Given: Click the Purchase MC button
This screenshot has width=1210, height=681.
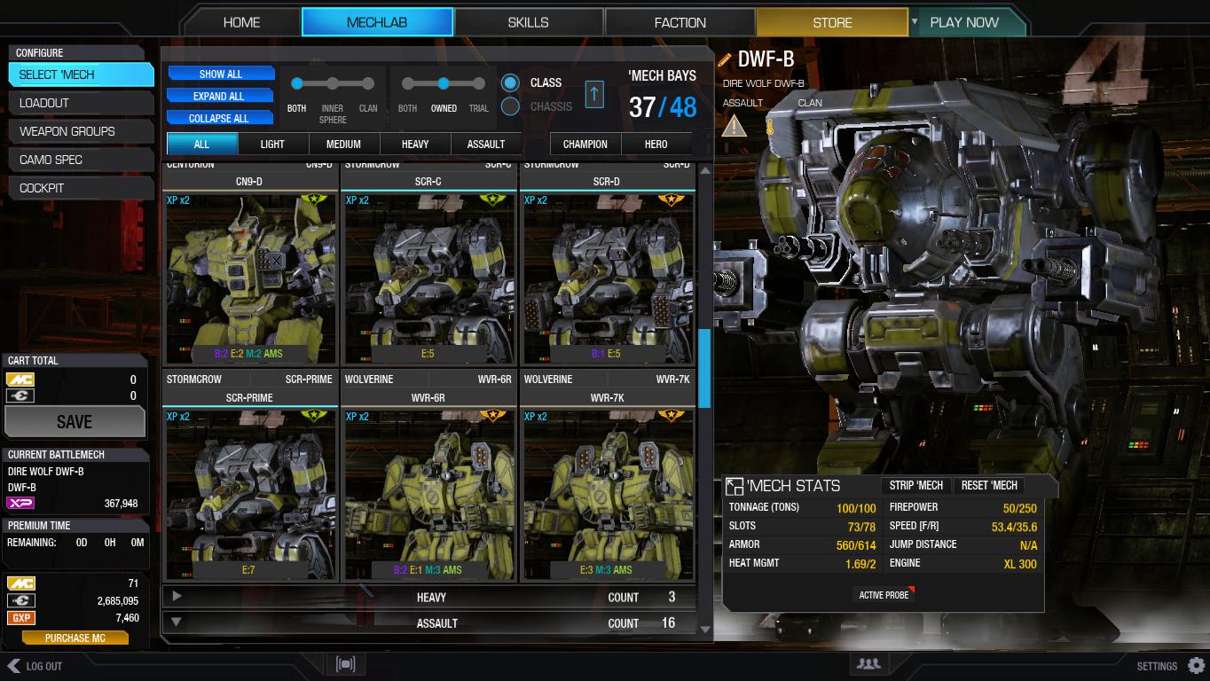Looking at the screenshot, I should [x=75, y=638].
